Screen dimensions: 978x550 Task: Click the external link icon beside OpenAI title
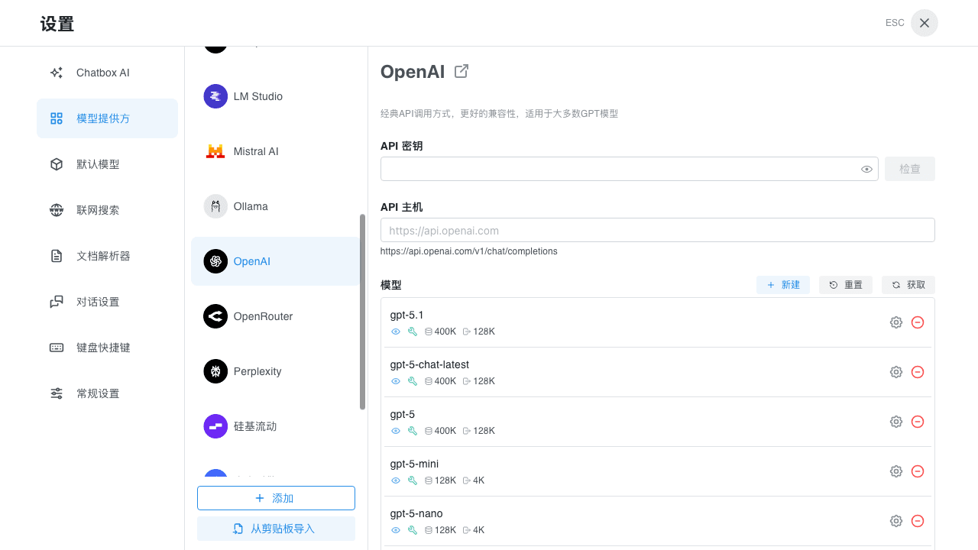[461, 70]
